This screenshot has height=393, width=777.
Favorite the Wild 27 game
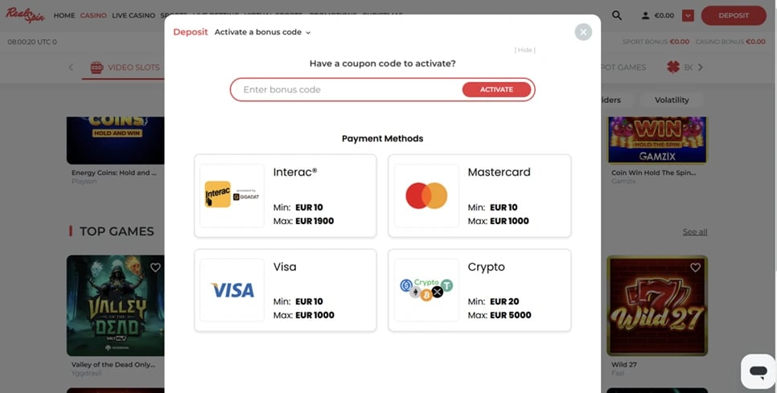[696, 268]
